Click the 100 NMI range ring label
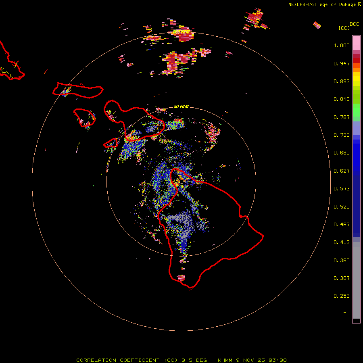This screenshot has width=363, height=363. pos(181,32)
